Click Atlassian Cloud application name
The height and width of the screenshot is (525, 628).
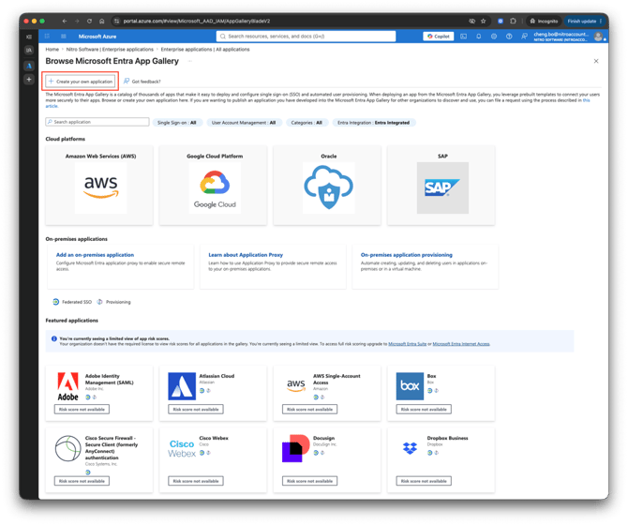coord(217,376)
